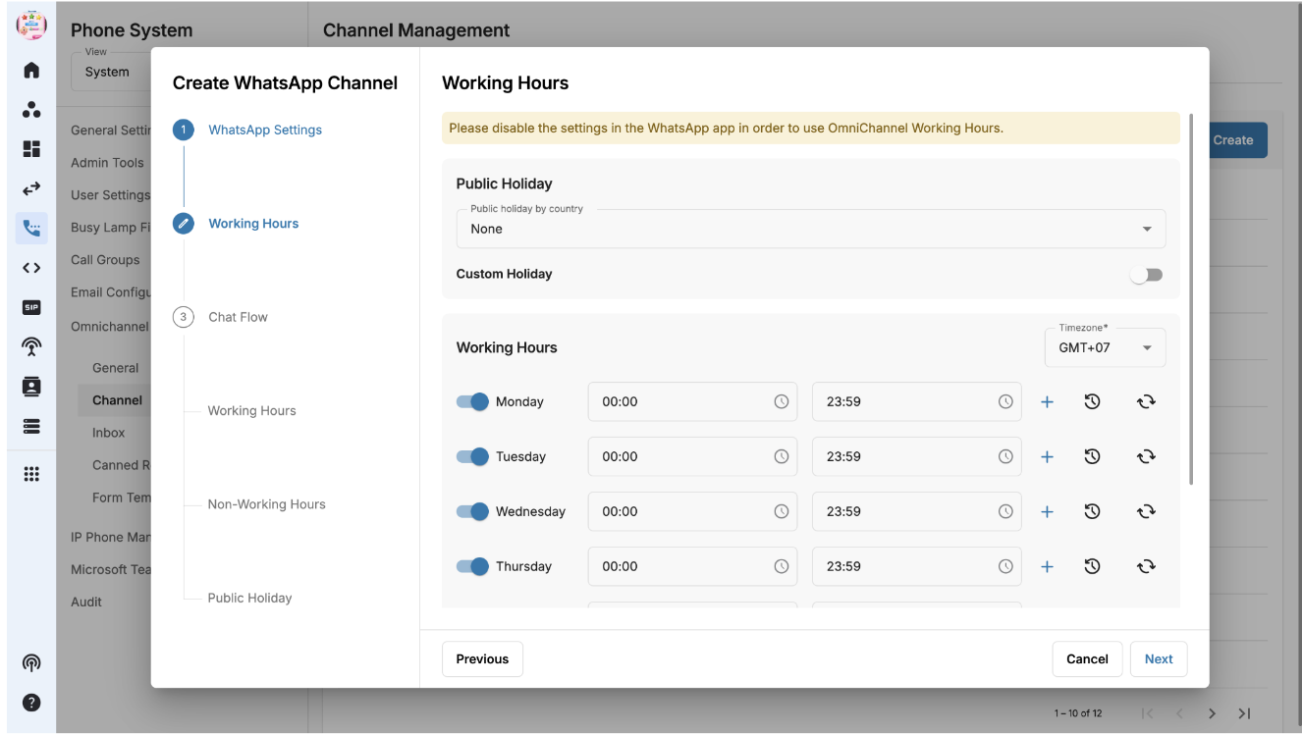This screenshot has width=1302, height=734.
Task: Open time picker for Thursday end time
Action: 1005,566
